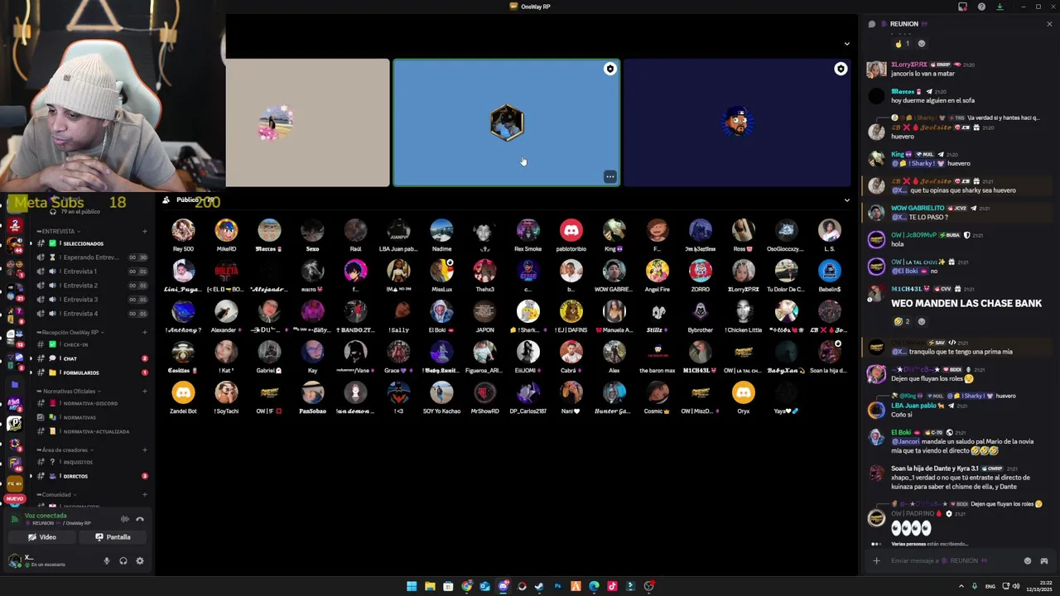This screenshot has height=596, width=1060.
Task: Click the green download update icon
Action: [1000, 7]
